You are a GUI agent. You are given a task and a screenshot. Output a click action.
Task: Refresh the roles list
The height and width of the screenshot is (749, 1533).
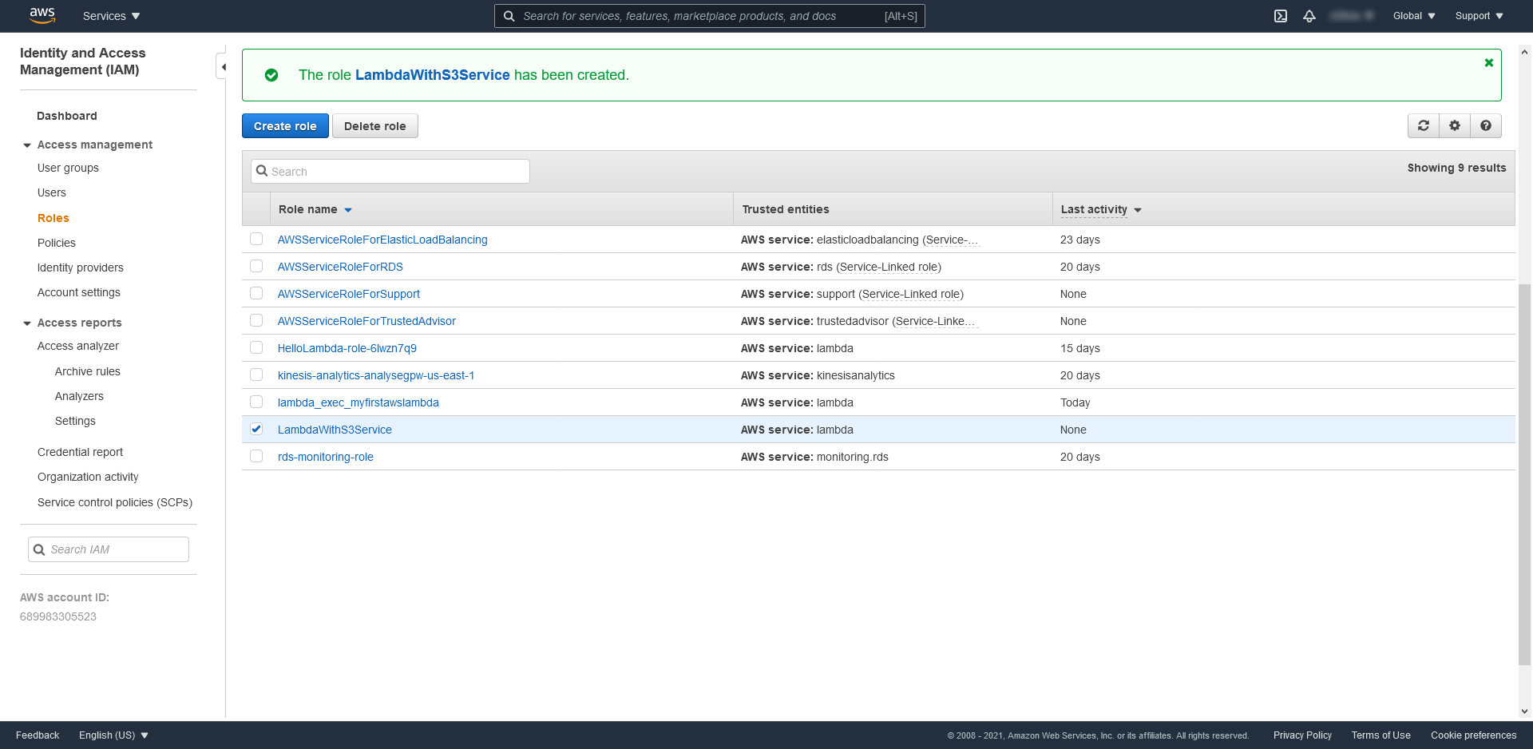(1424, 125)
